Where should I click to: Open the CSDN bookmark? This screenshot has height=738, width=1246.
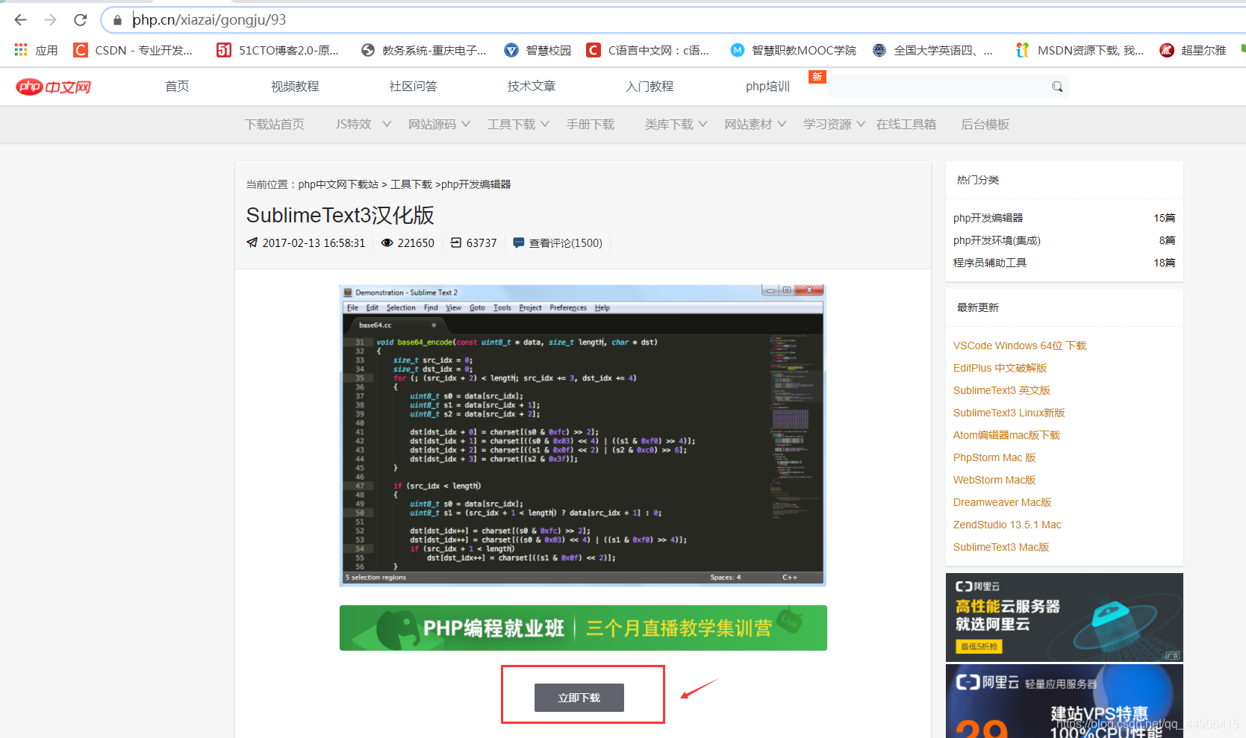(x=133, y=50)
